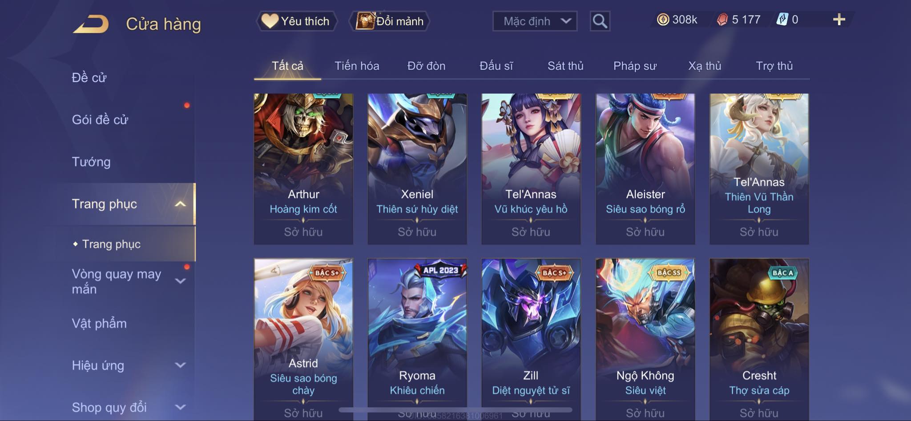Open the Mặc định sort dropdown
Screen dimensions: 911x421
(x=535, y=21)
